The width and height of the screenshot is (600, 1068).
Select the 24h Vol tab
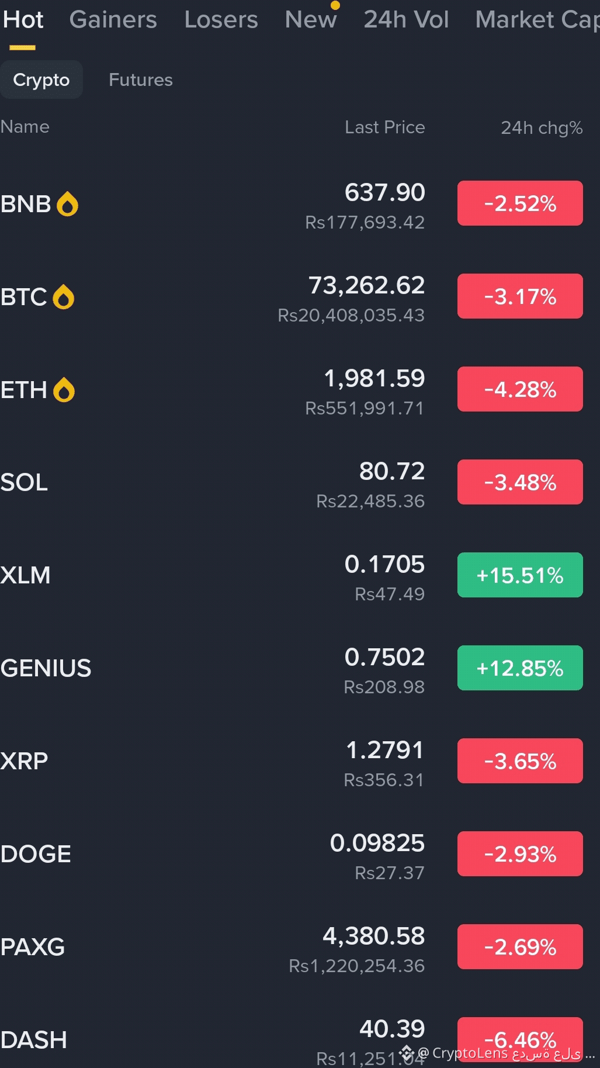[406, 19]
